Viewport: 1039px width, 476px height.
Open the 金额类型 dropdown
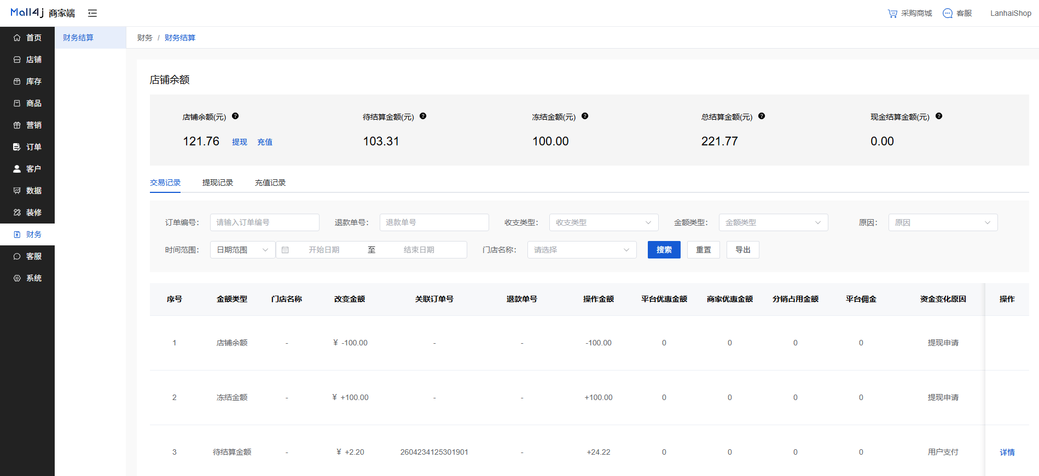click(x=774, y=222)
